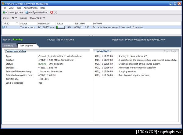Click log entry 'Stopping services.'
This screenshot has height=135, width=183.
(127, 71)
